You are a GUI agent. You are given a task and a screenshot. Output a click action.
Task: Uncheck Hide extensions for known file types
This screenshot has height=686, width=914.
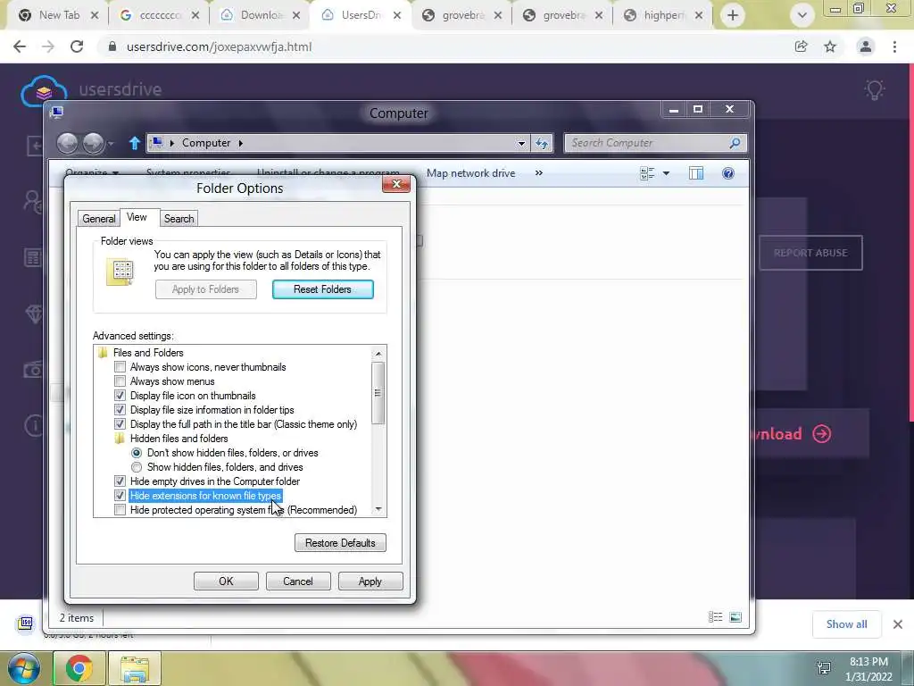pos(120,496)
